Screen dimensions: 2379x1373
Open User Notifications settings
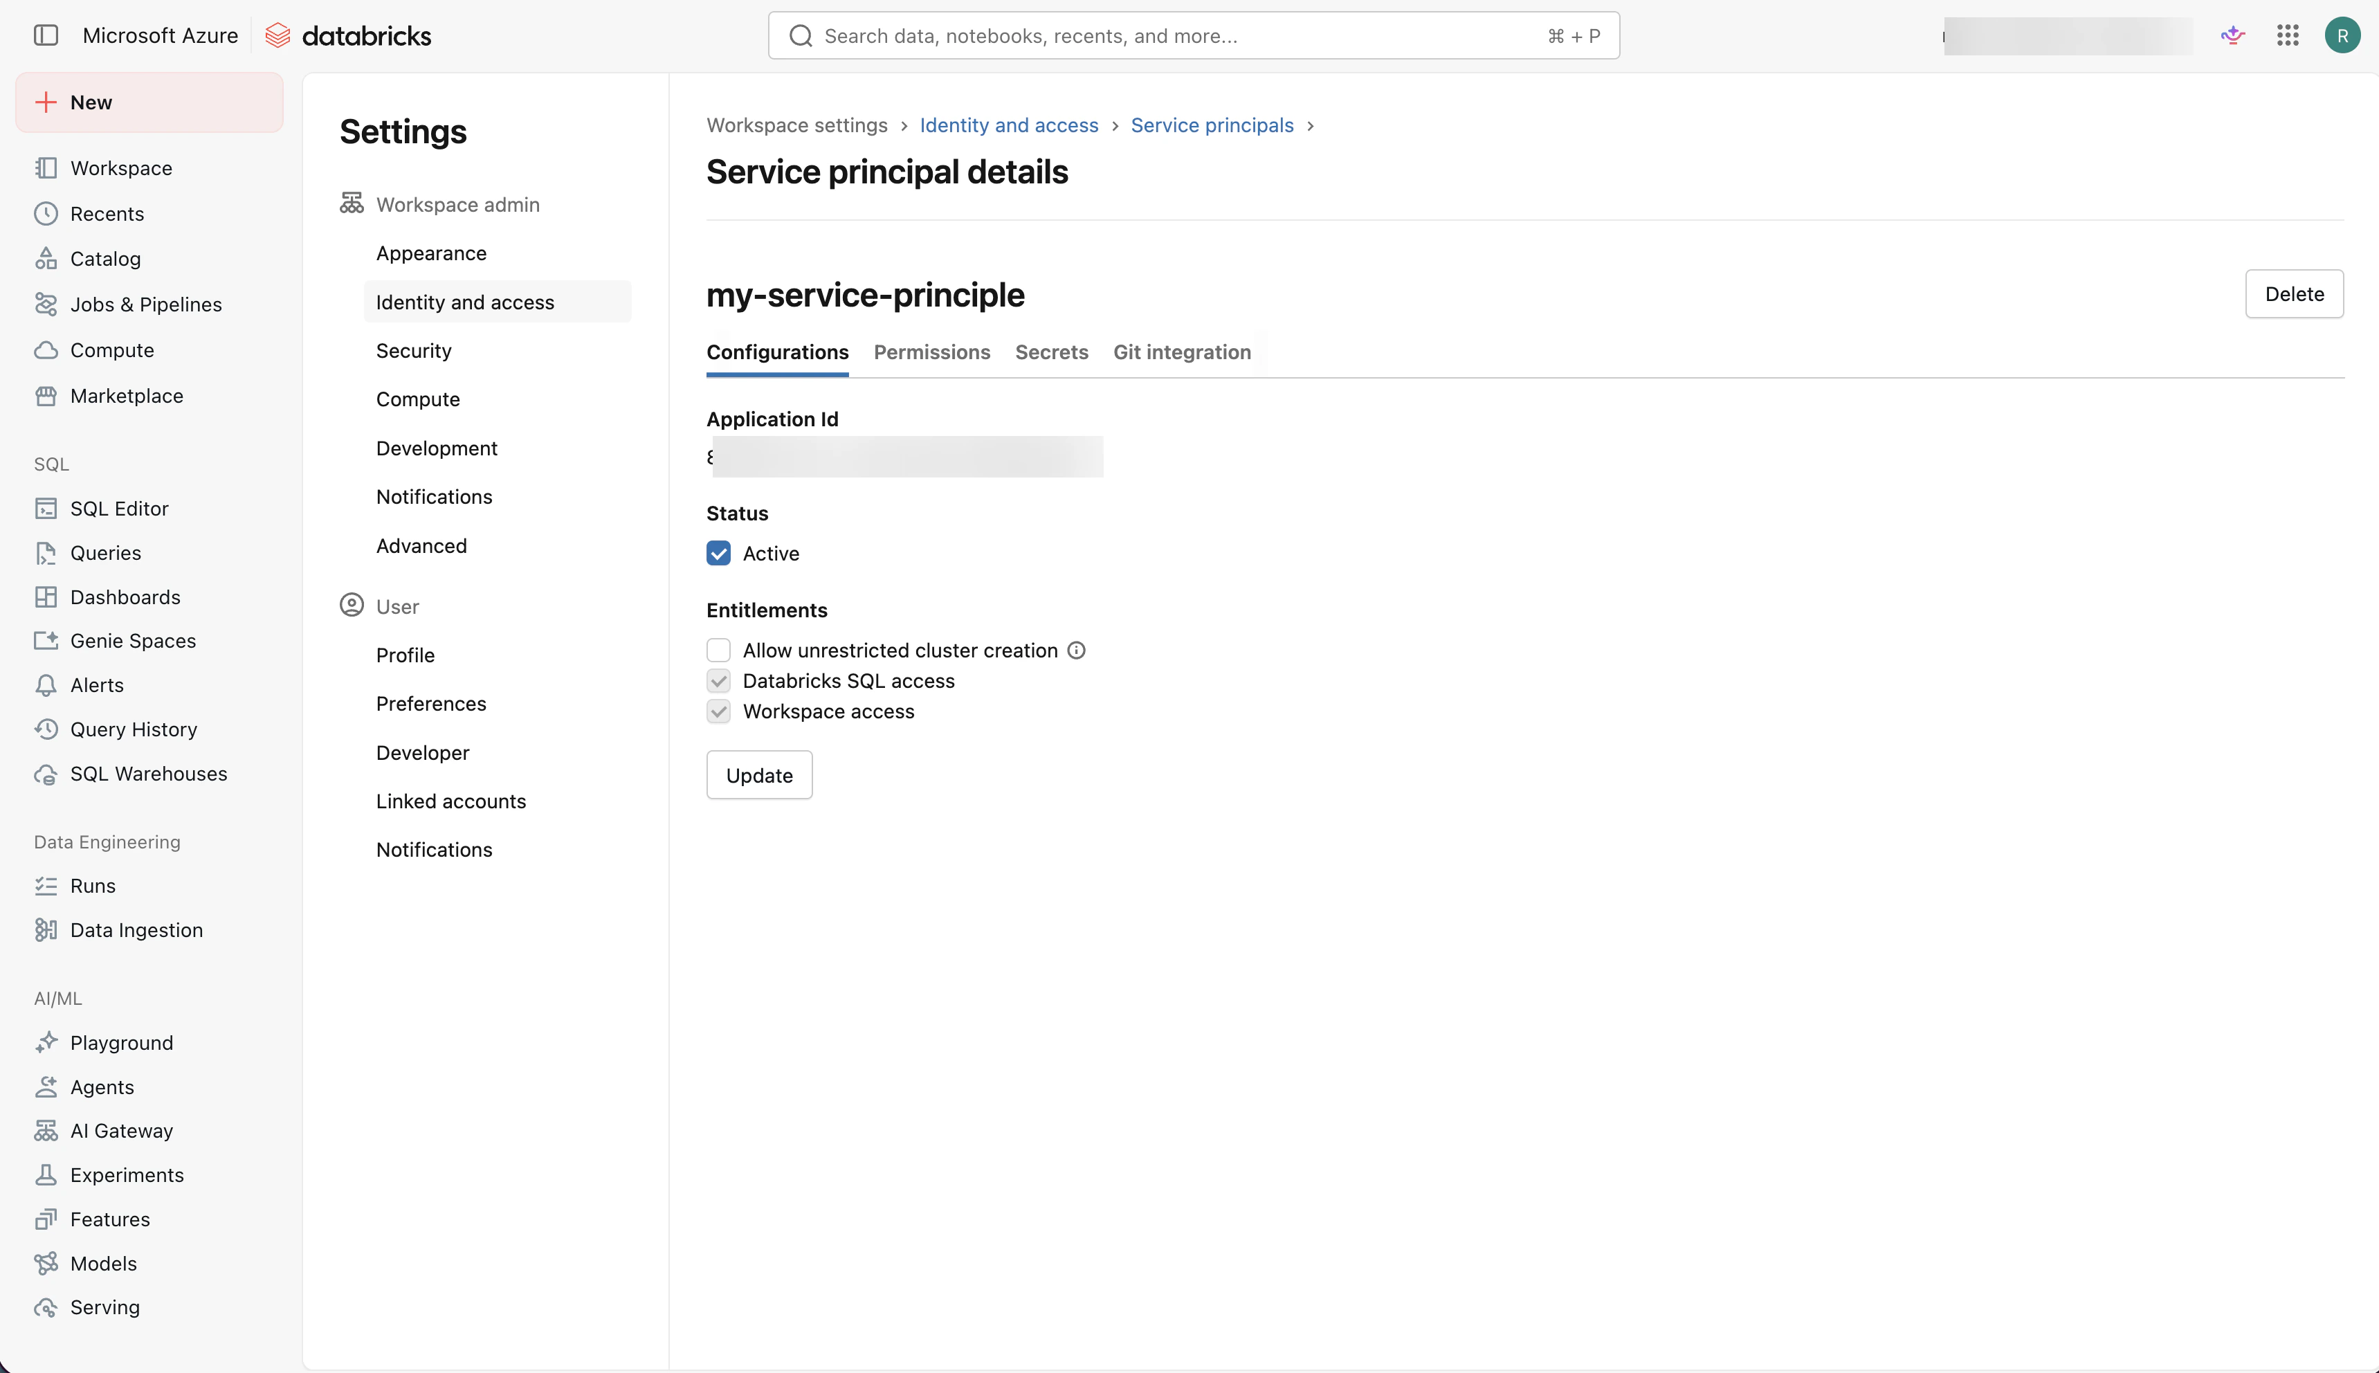point(497,850)
